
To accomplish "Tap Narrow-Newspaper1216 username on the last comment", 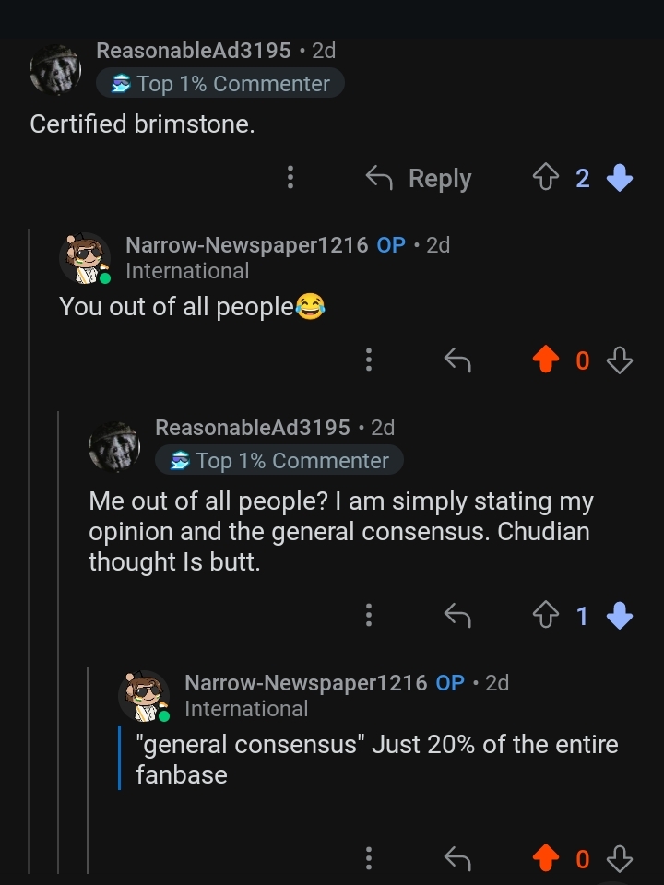I will pos(305,683).
